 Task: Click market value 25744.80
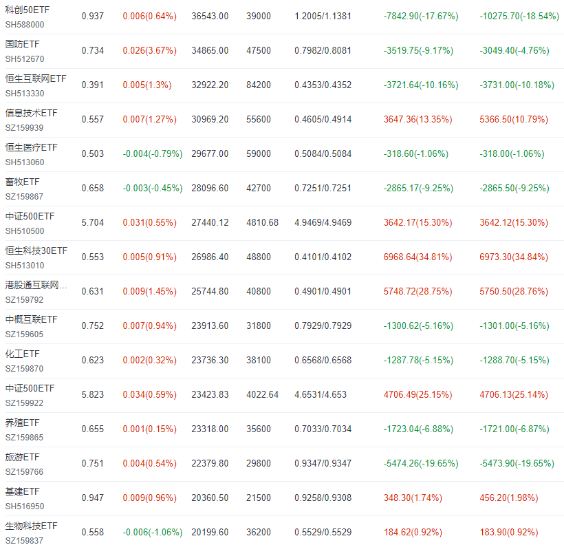[x=210, y=292]
